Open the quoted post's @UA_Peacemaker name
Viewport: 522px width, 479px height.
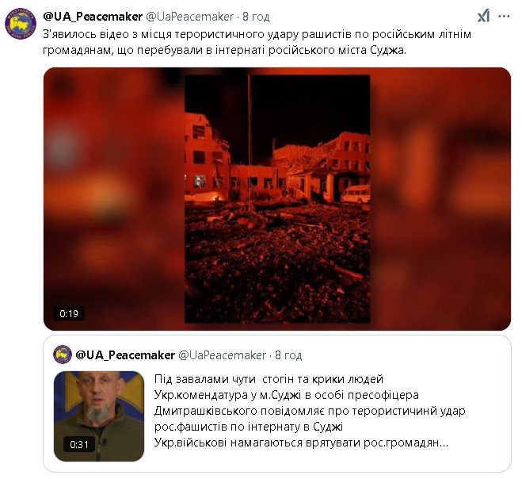(x=125, y=355)
